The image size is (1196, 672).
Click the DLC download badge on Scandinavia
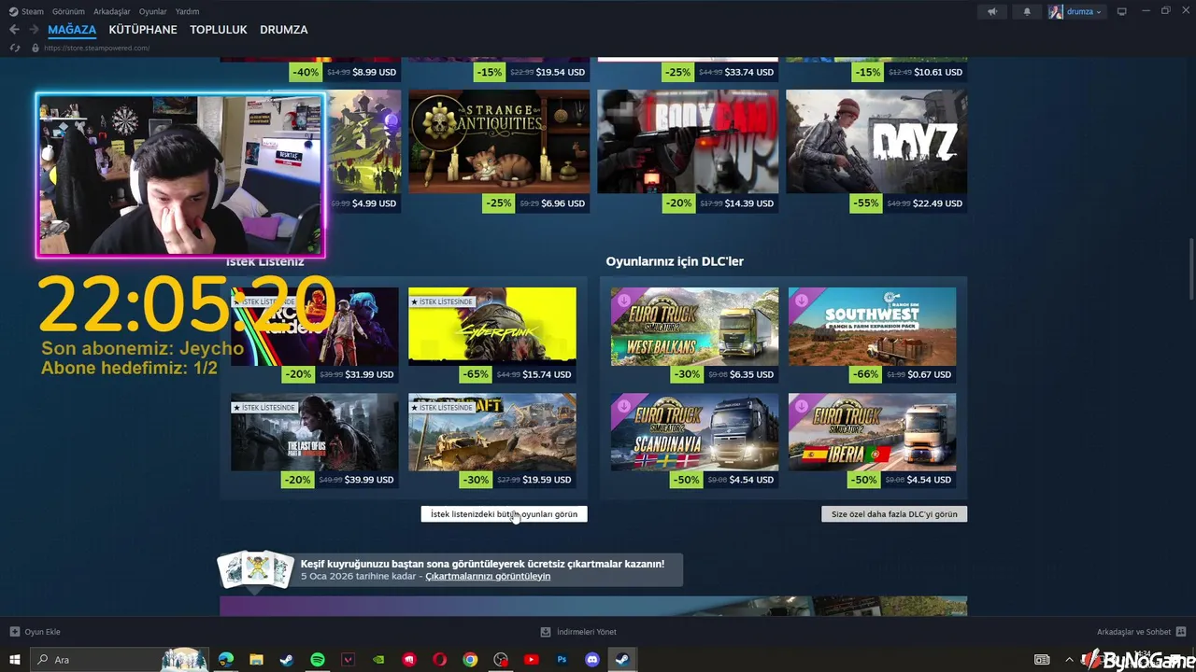(x=622, y=405)
